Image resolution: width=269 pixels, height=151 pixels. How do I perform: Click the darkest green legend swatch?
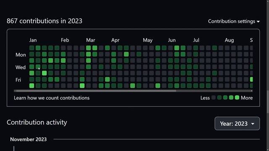(219, 98)
